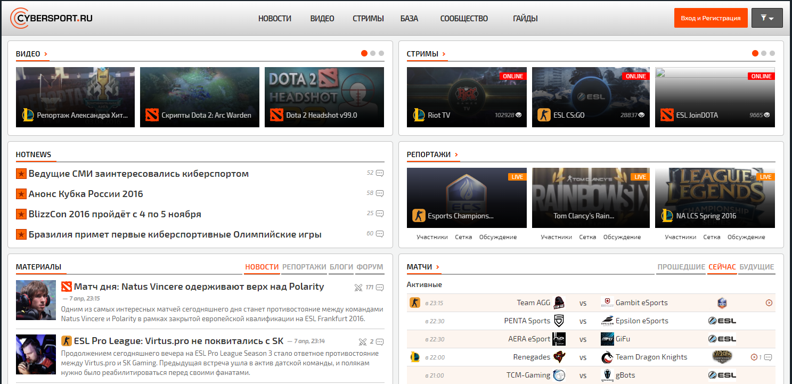
Task: Switch to СЕЙЧАС tab in Матчи
Action: pyautogui.click(x=722, y=267)
